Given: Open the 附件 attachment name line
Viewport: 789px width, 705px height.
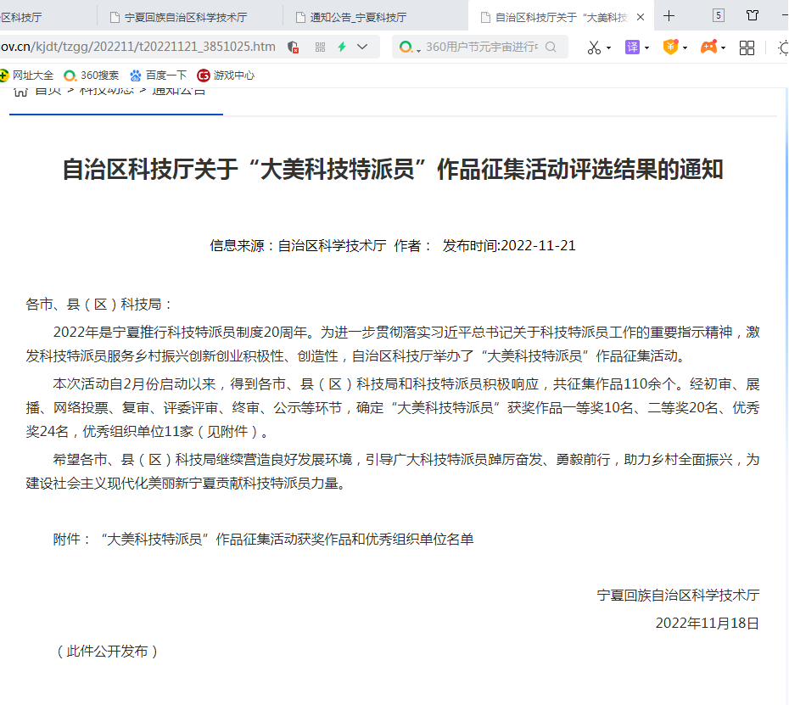Looking at the screenshot, I should coord(287,540).
